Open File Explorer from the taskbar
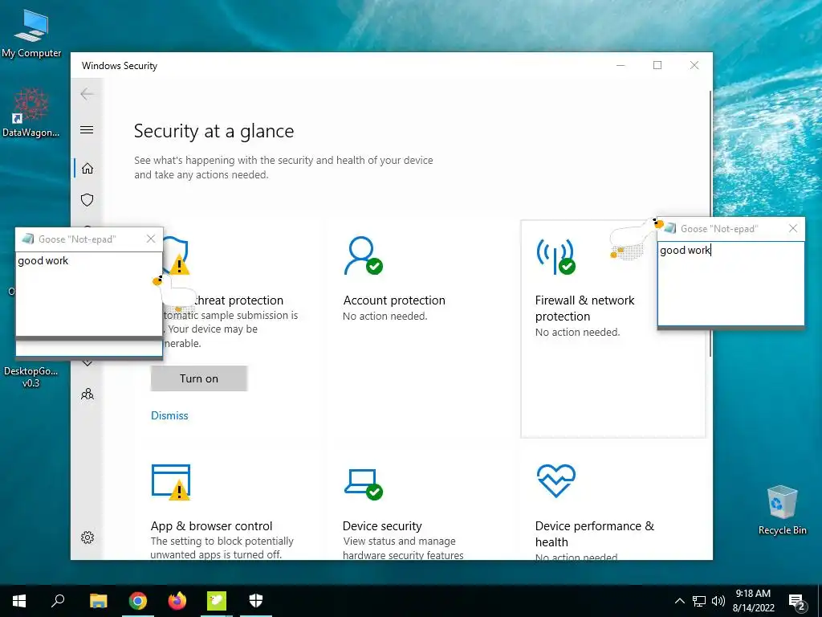This screenshot has height=617, width=822. coord(98,601)
